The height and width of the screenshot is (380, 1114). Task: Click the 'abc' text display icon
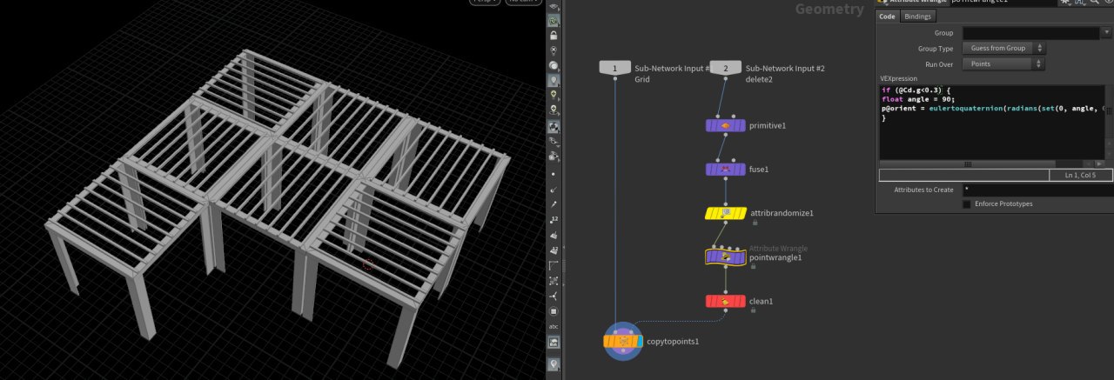coord(554,326)
